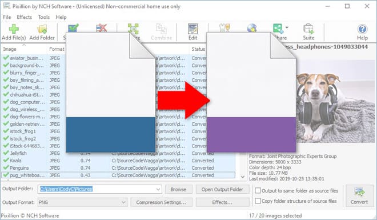
Task: Click the Pixillion app icon in title bar
Action: pyautogui.click(x=7, y=6)
